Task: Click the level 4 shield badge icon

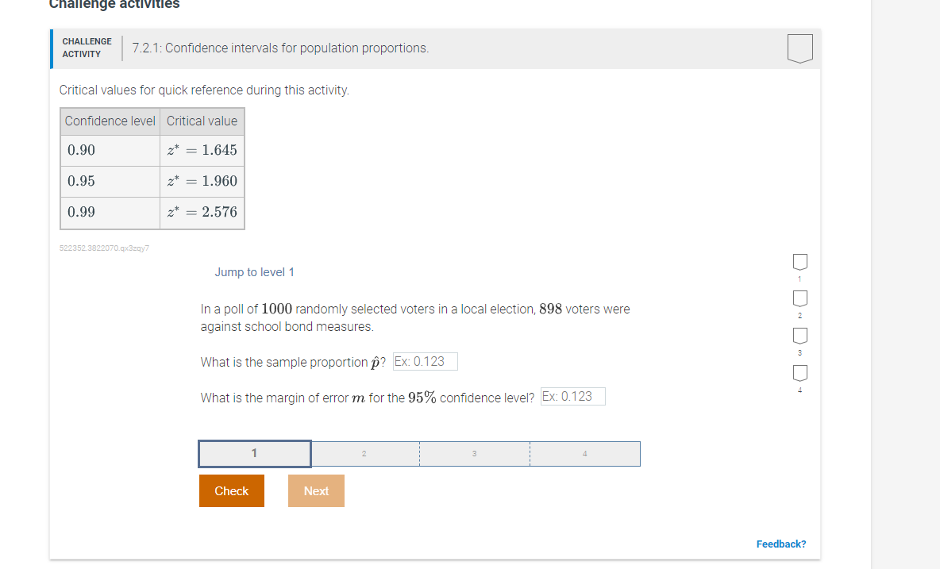Action: [x=799, y=372]
